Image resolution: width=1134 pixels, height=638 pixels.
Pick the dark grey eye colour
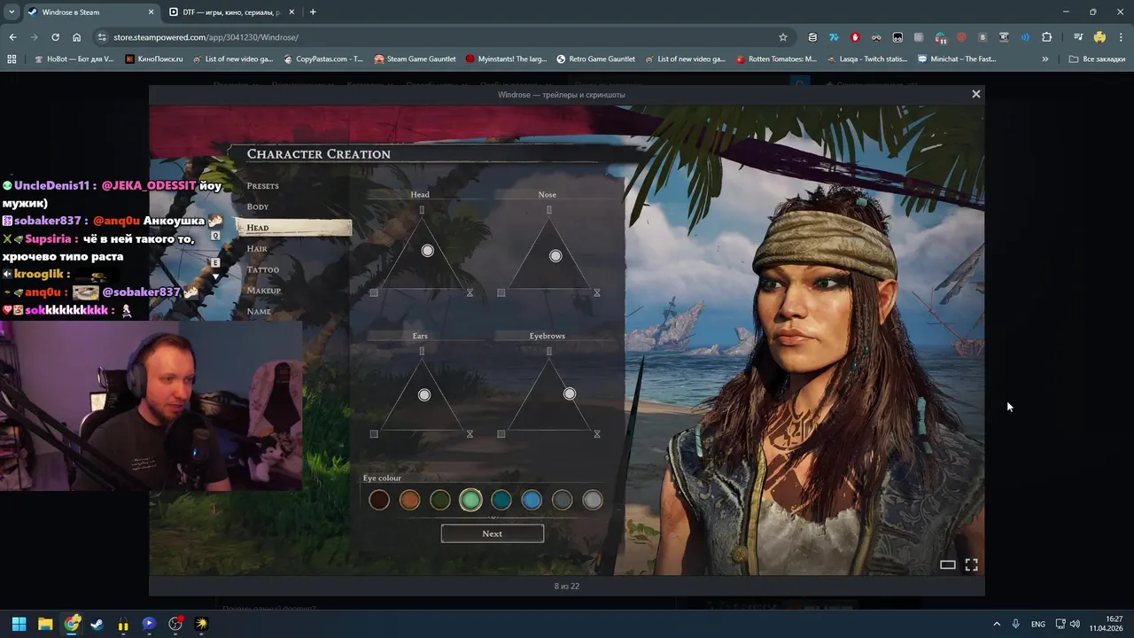click(563, 501)
